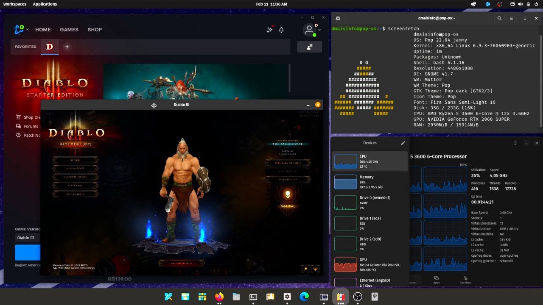Select Drive 1 (sda) device

point(370,223)
